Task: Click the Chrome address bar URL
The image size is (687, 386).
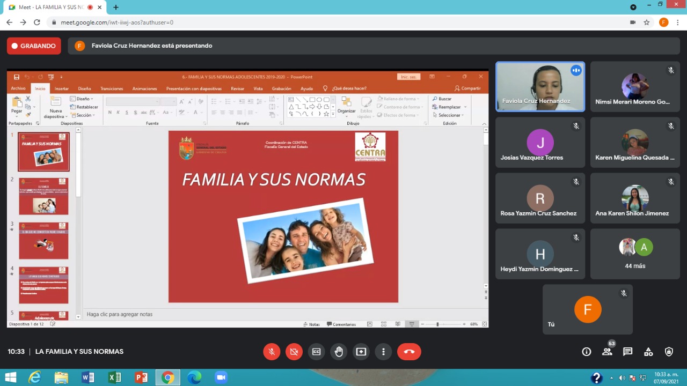Action: 117,23
